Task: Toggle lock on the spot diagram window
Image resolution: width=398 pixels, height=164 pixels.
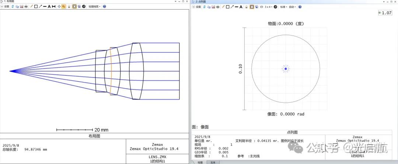Action: click(247, 7)
